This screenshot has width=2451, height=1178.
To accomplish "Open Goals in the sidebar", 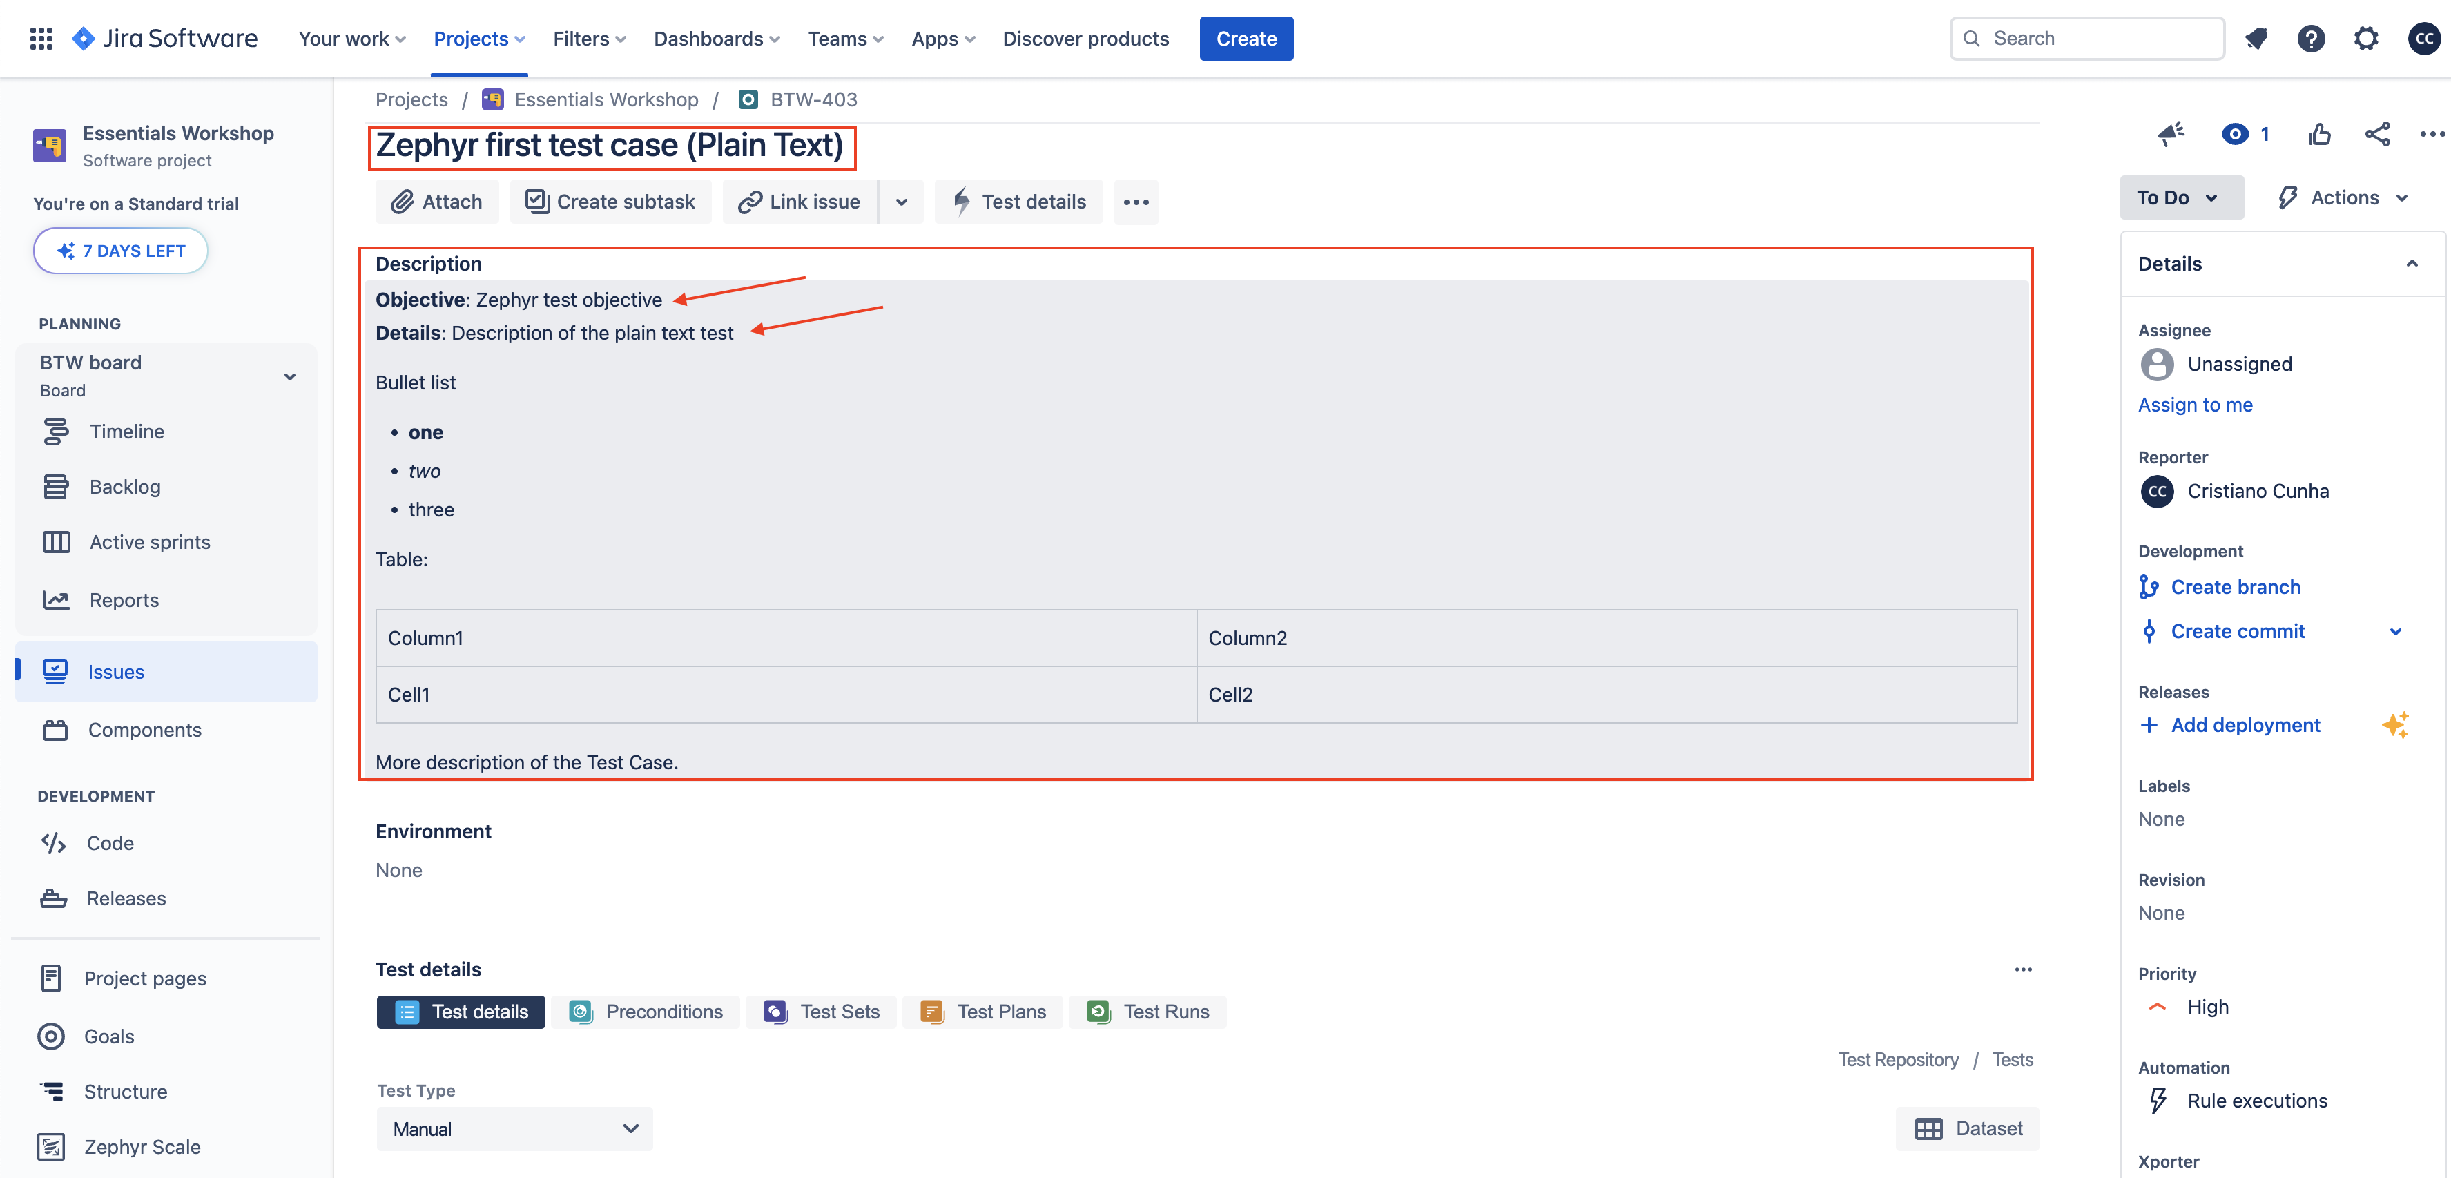I will tap(108, 1036).
